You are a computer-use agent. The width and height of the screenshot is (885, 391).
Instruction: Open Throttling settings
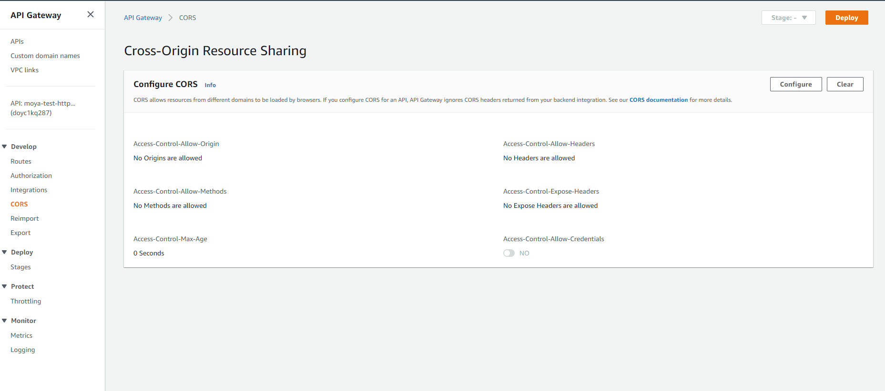click(26, 301)
